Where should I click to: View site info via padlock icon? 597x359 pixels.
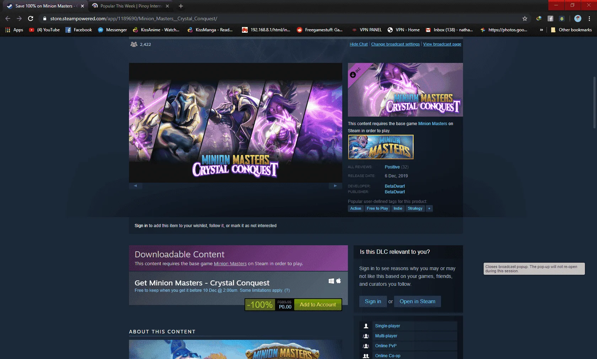tap(44, 18)
